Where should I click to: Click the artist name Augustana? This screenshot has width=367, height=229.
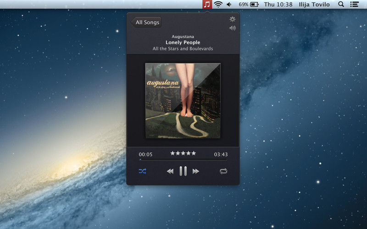[183, 37]
